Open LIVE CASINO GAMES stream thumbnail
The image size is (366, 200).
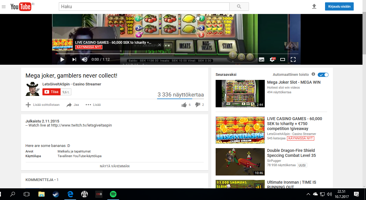click(x=240, y=130)
